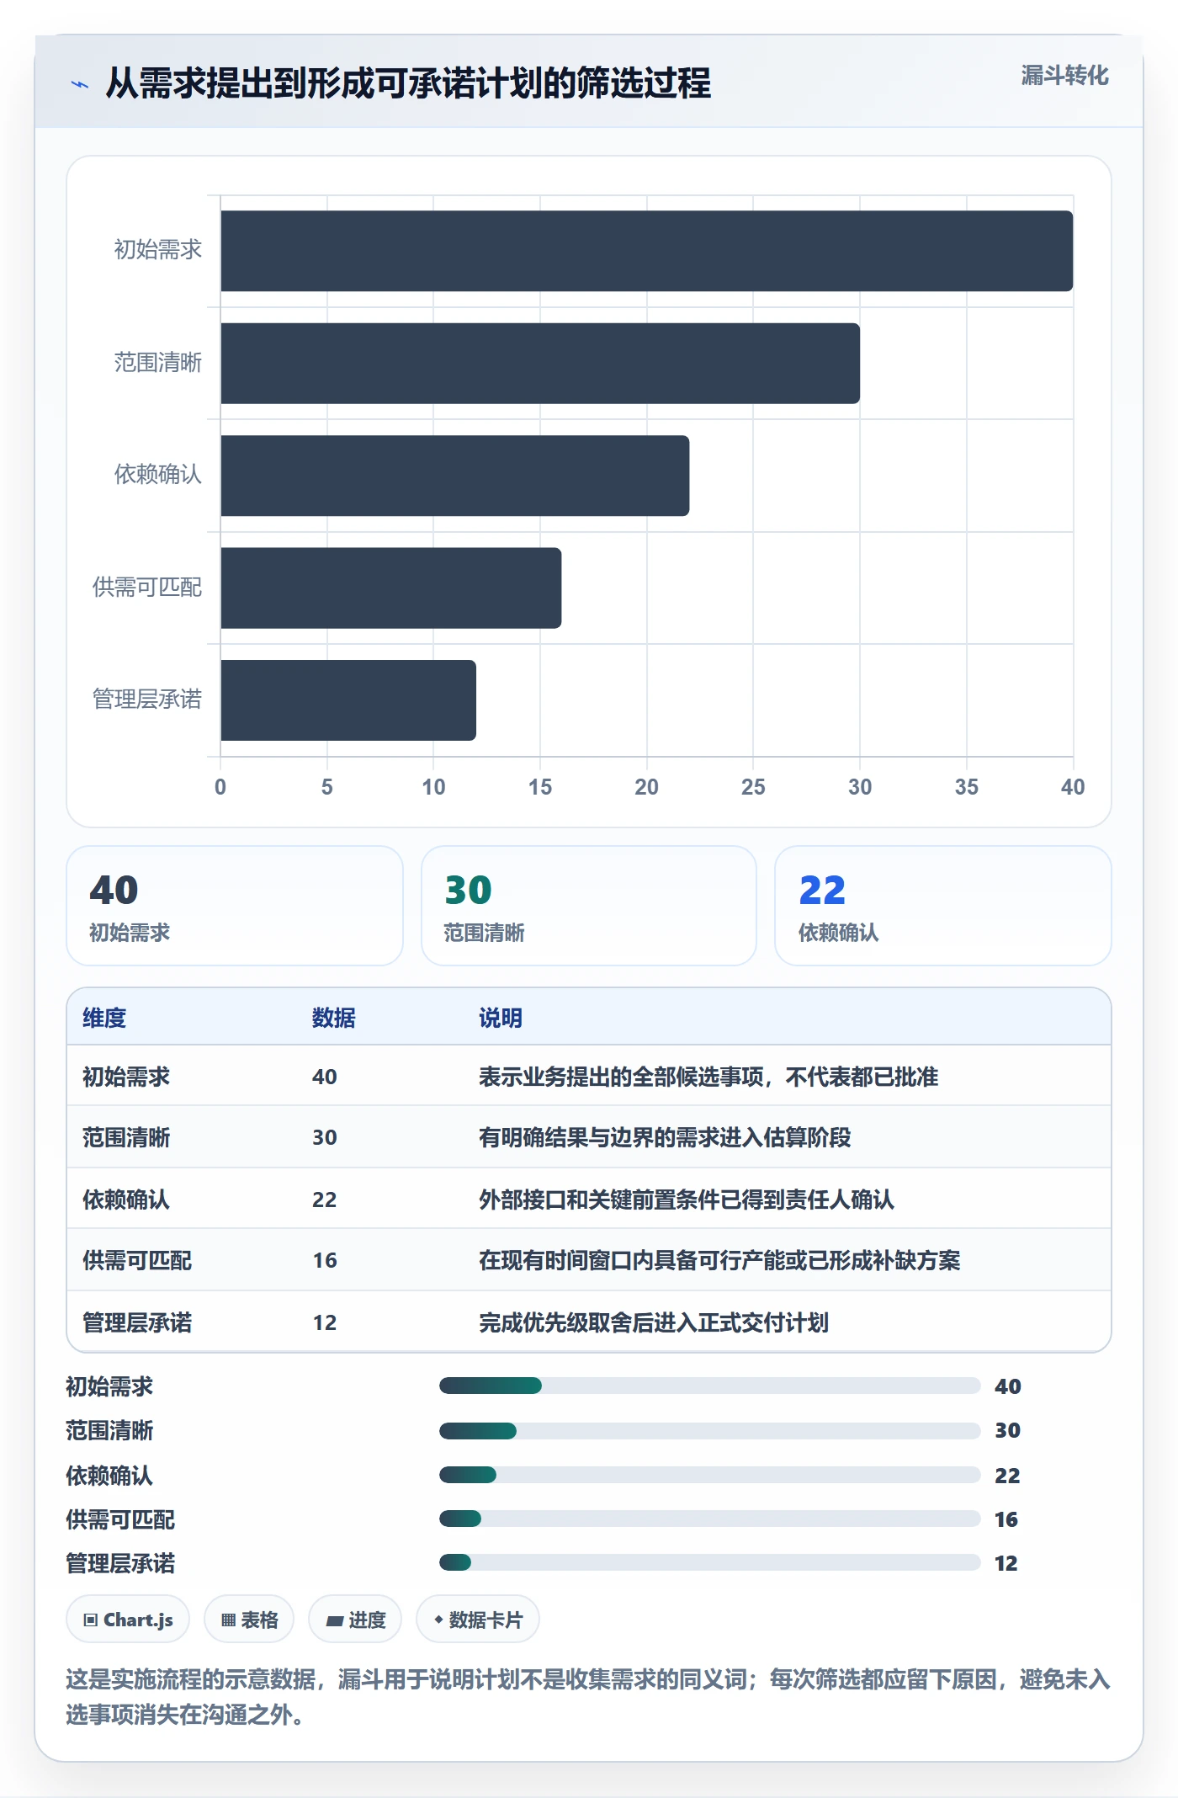The width and height of the screenshot is (1178, 1798).
Task: Click the description 完成优先级取舍后进入正式交付计划
Action: (654, 1322)
